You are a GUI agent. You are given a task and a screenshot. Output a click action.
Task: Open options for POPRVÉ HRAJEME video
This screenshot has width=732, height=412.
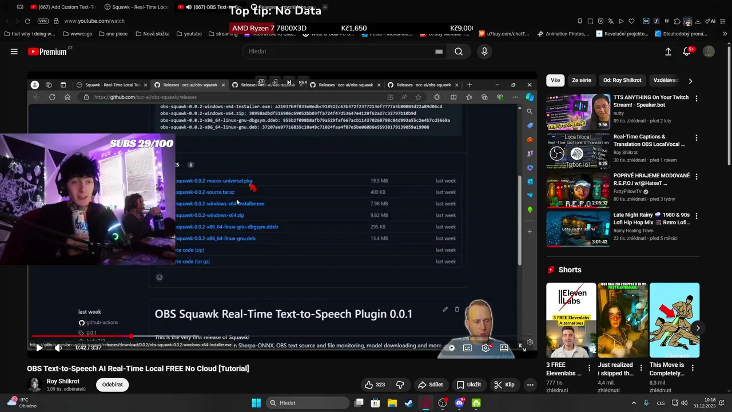coord(697,177)
